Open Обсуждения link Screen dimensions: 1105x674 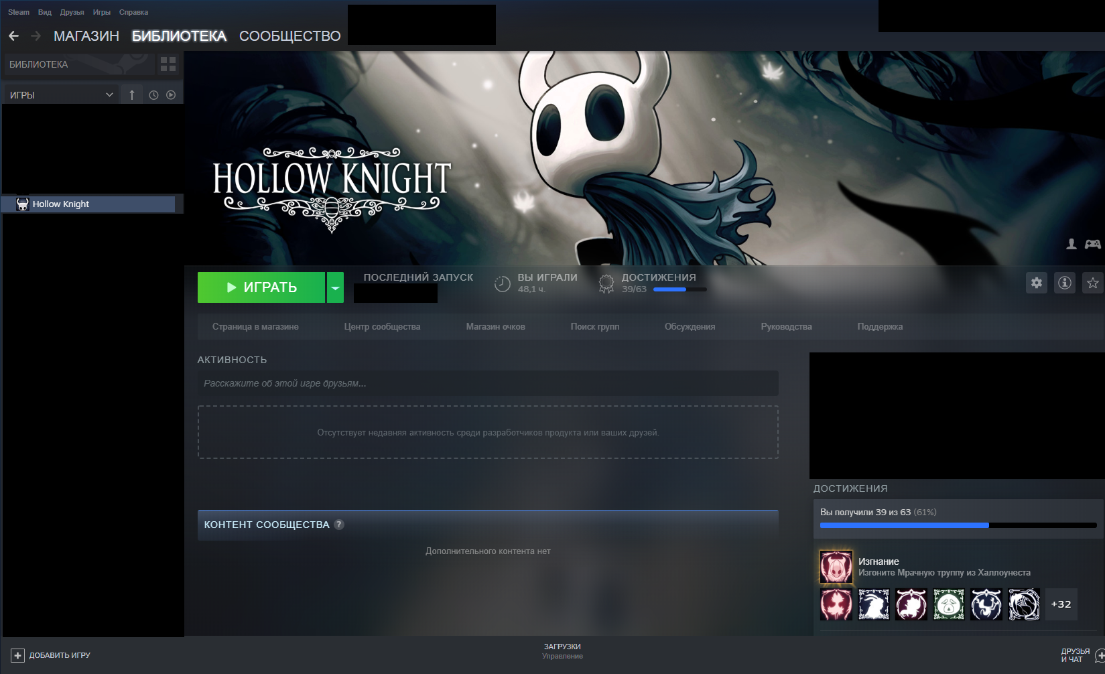[690, 327]
